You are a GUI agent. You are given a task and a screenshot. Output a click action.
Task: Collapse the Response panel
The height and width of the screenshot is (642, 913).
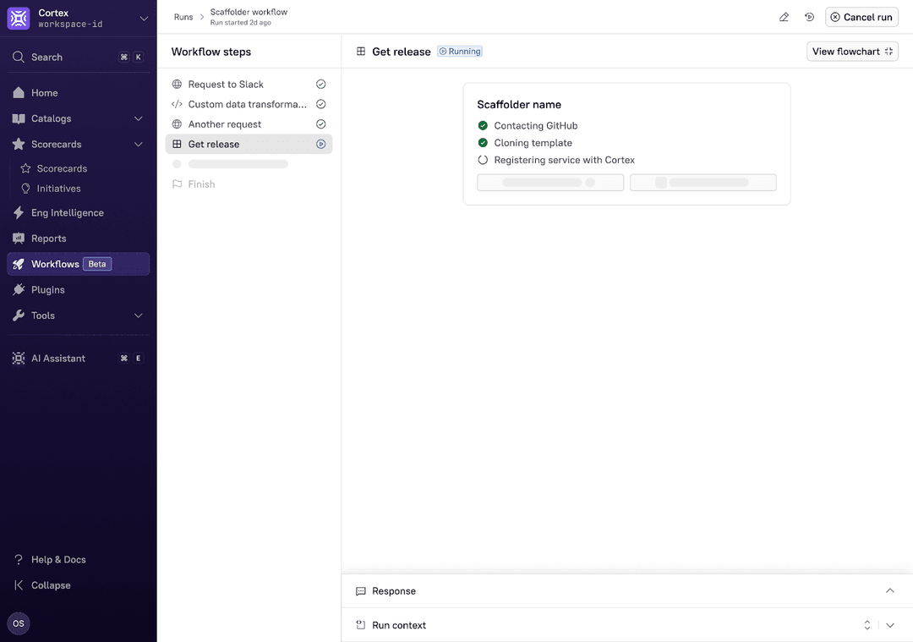click(x=889, y=590)
